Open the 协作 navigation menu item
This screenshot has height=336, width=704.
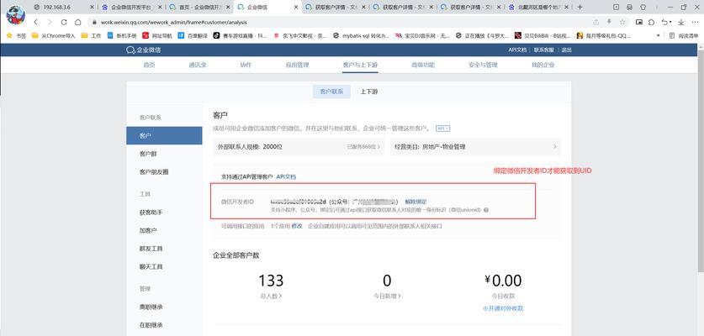(246, 65)
